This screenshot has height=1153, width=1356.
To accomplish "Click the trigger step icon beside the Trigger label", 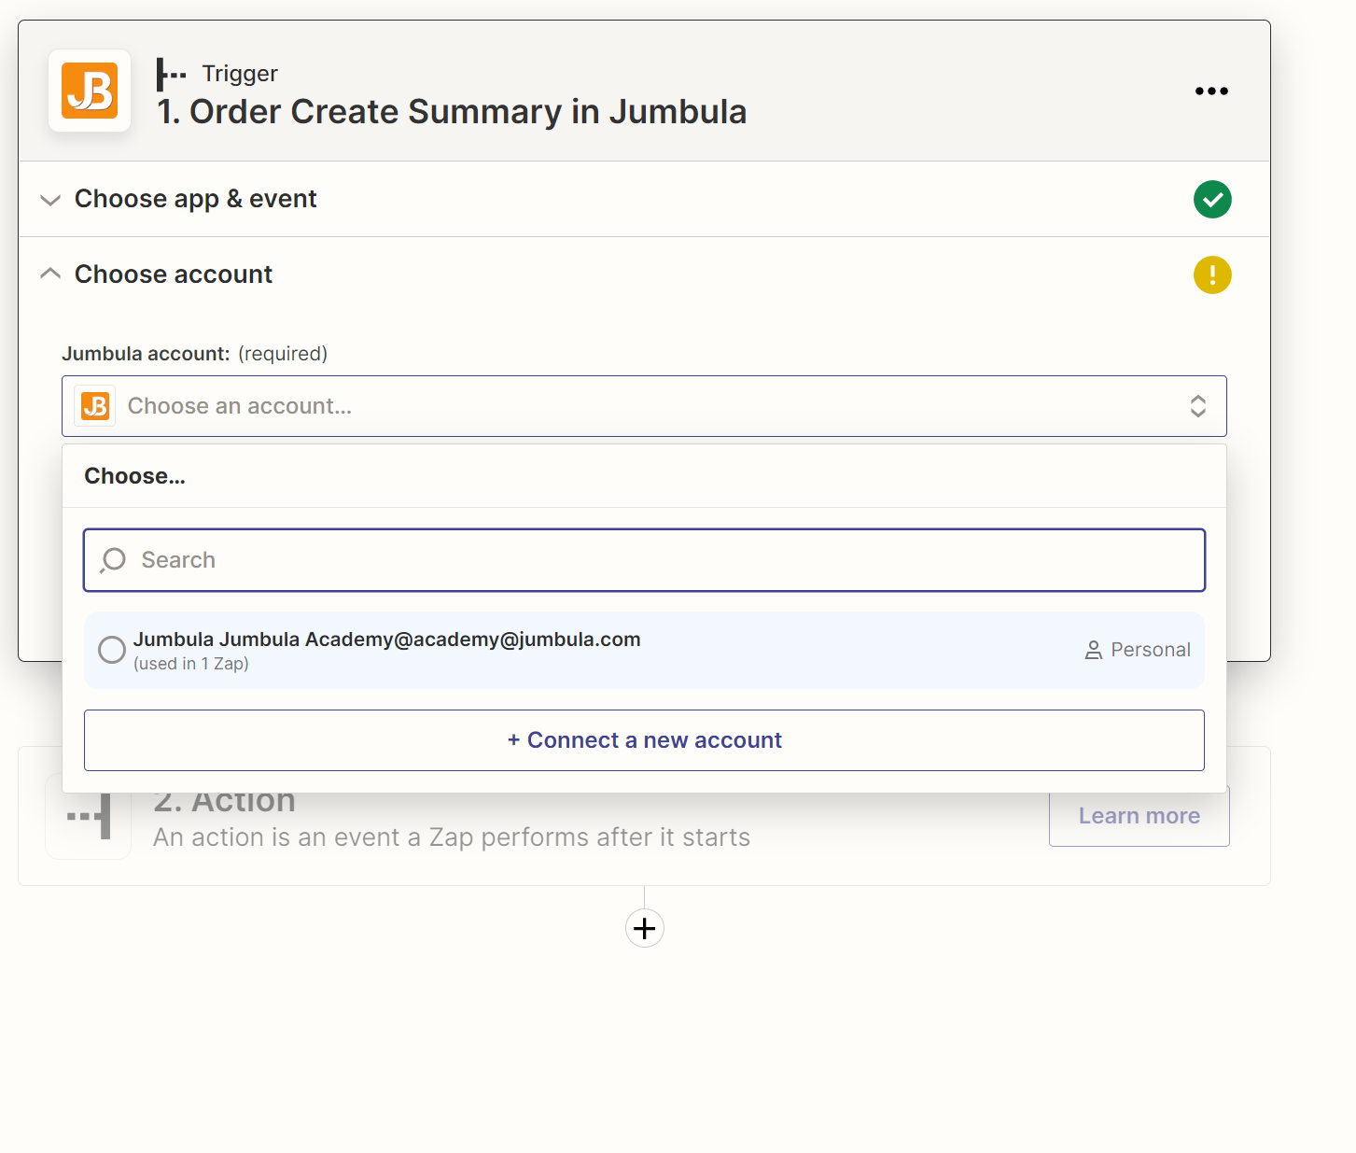I will pyautogui.click(x=171, y=74).
